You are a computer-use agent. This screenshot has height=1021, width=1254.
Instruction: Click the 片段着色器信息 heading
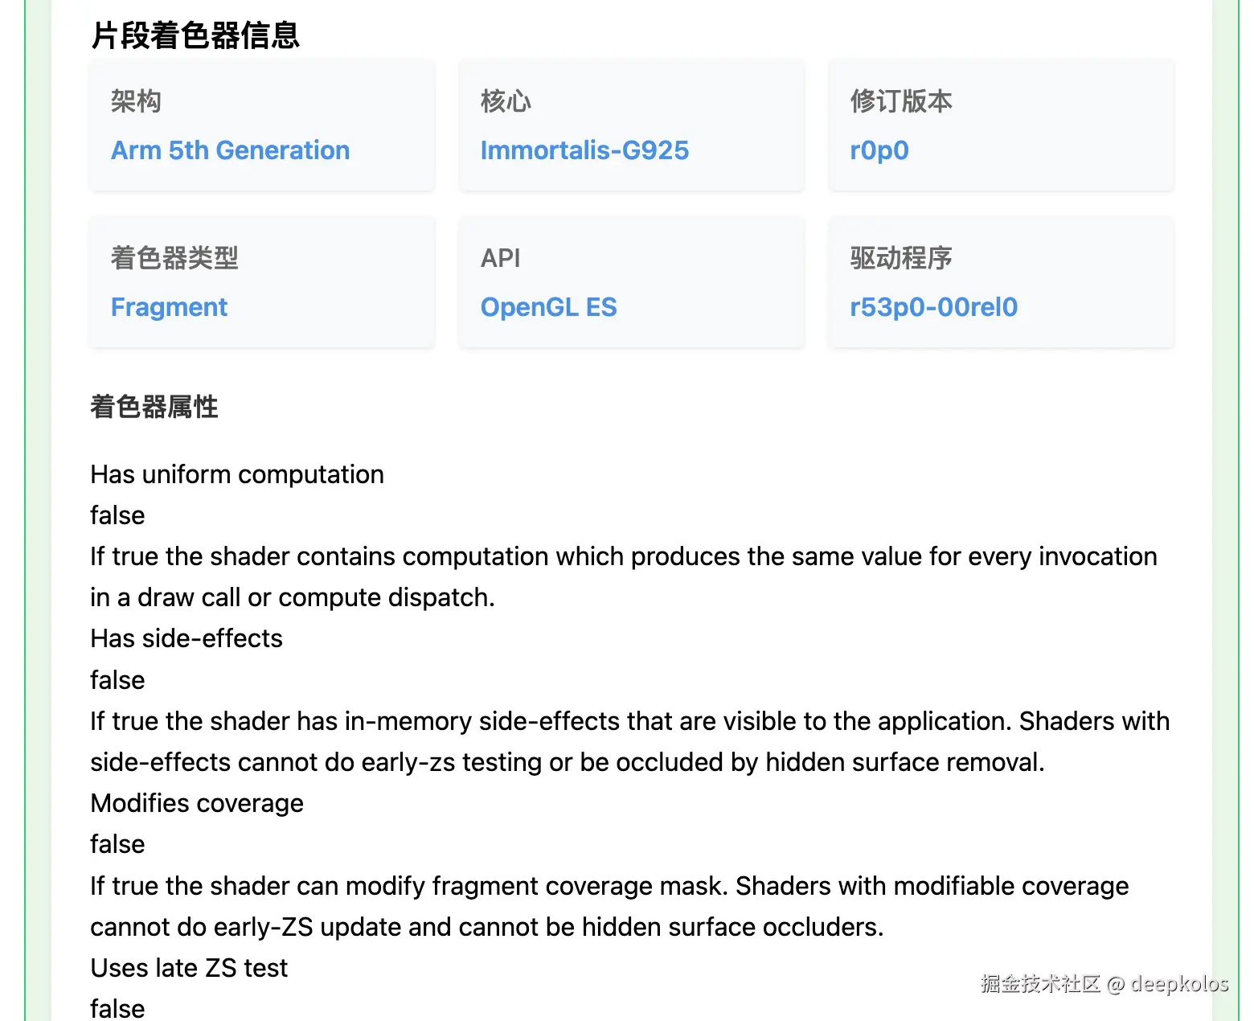(x=195, y=35)
